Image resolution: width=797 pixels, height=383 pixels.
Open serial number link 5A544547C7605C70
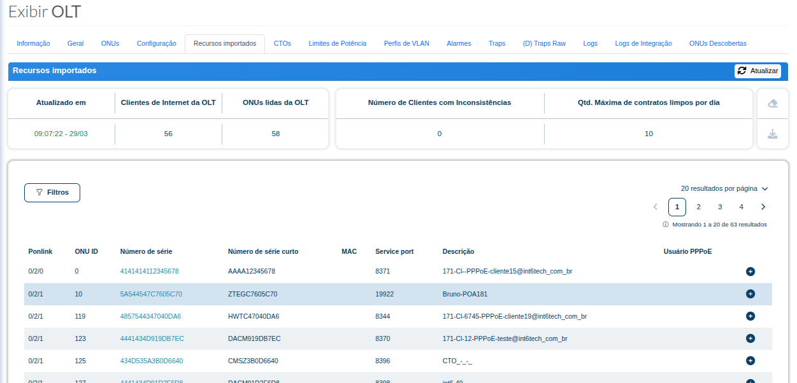point(151,294)
